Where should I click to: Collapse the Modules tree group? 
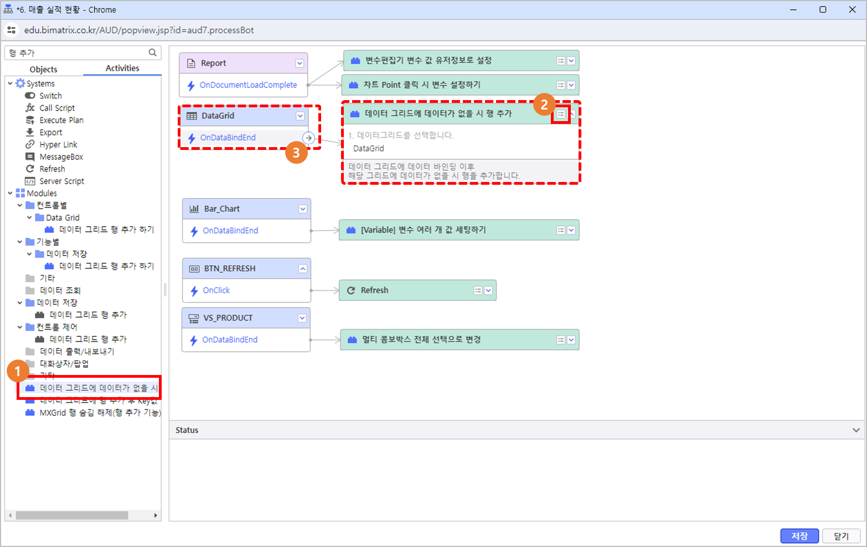(10, 193)
